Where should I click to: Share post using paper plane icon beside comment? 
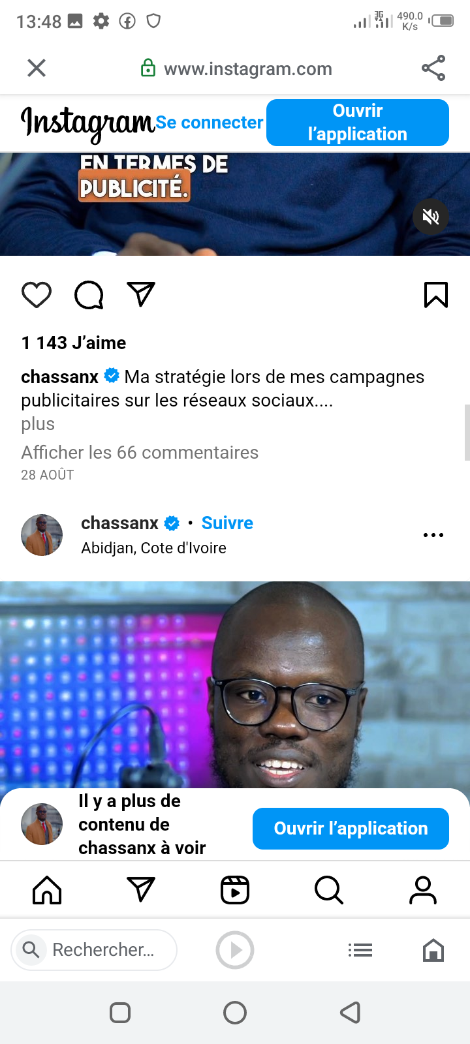(141, 294)
